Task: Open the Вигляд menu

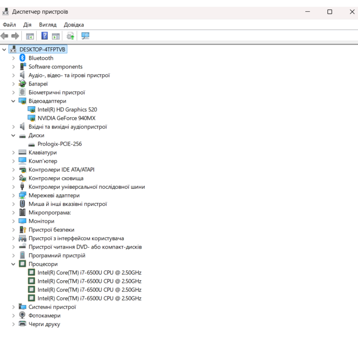Action: pyautogui.click(x=48, y=25)
